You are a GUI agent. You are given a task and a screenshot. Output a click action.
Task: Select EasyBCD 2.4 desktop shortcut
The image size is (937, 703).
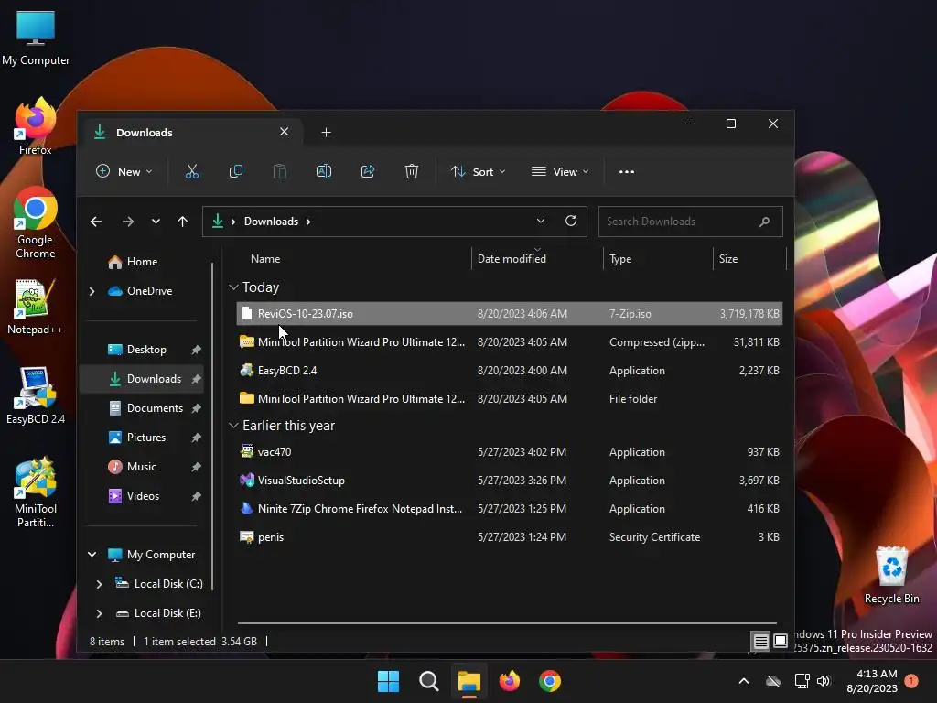coord(36,395)
